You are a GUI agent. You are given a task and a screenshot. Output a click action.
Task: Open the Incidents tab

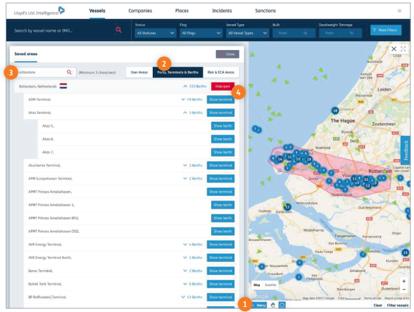point(222,11)
